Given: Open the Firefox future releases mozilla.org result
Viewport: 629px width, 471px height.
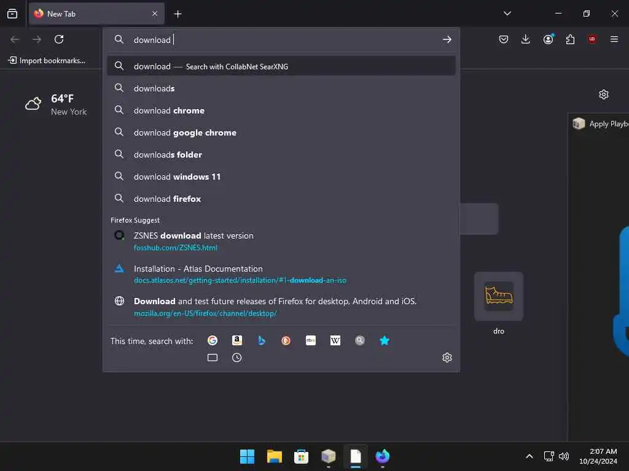Looking at the screenshot, I should (281, 307).
